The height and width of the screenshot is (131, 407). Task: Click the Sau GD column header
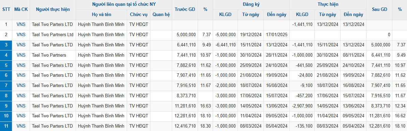(379, 9)
